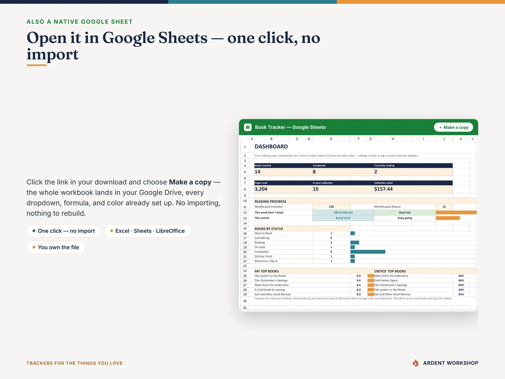Click the long teal bar in row 20
This screenshot has height=379, width=505.
(368, 252)
